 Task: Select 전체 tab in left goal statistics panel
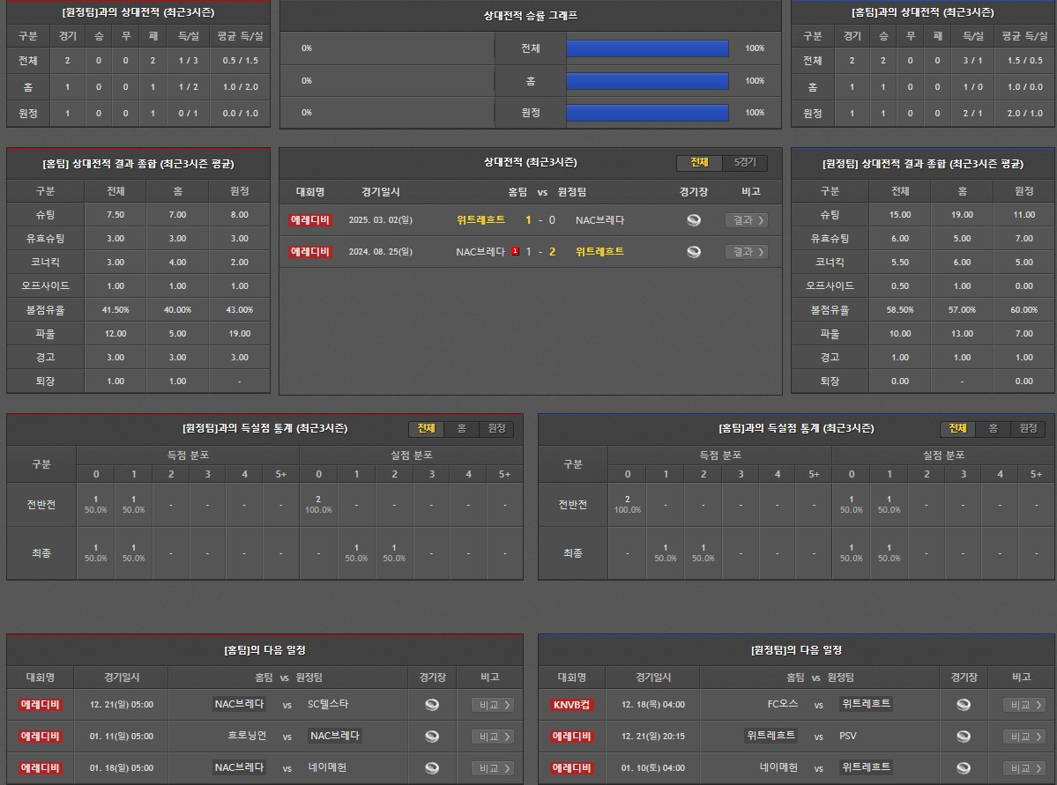pos(426,429)
